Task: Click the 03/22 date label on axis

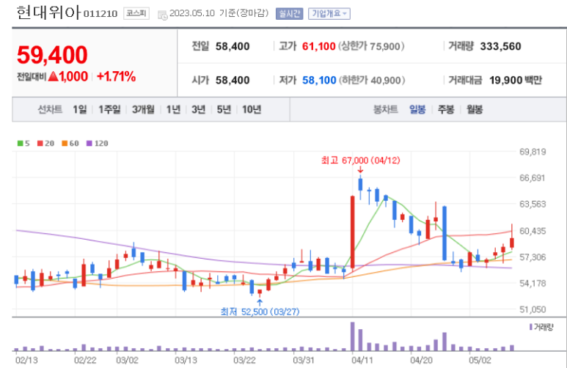Action: 244,361
